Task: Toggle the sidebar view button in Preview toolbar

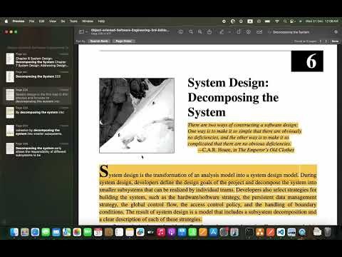Action: coord(81,31)
